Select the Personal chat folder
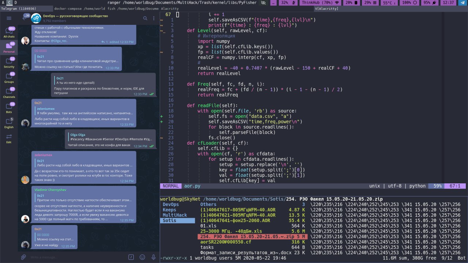Image resolution: width=468 pixels, height=263 pixels. [9, 47]
